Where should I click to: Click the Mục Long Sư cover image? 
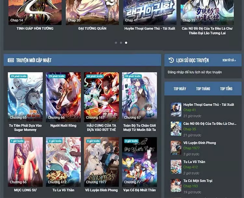click(25, 162)
